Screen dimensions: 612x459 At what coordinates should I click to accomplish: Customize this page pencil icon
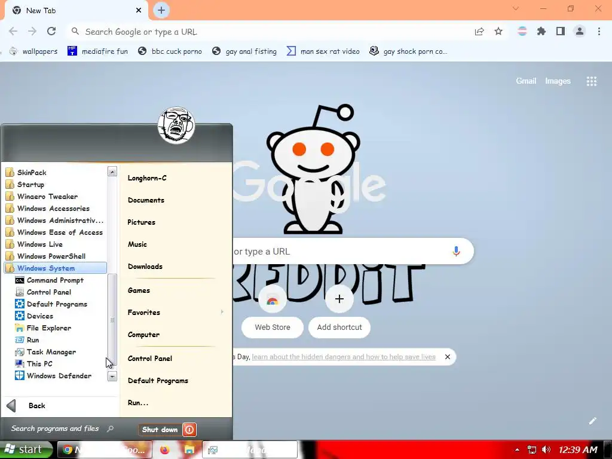coord(592,420)
